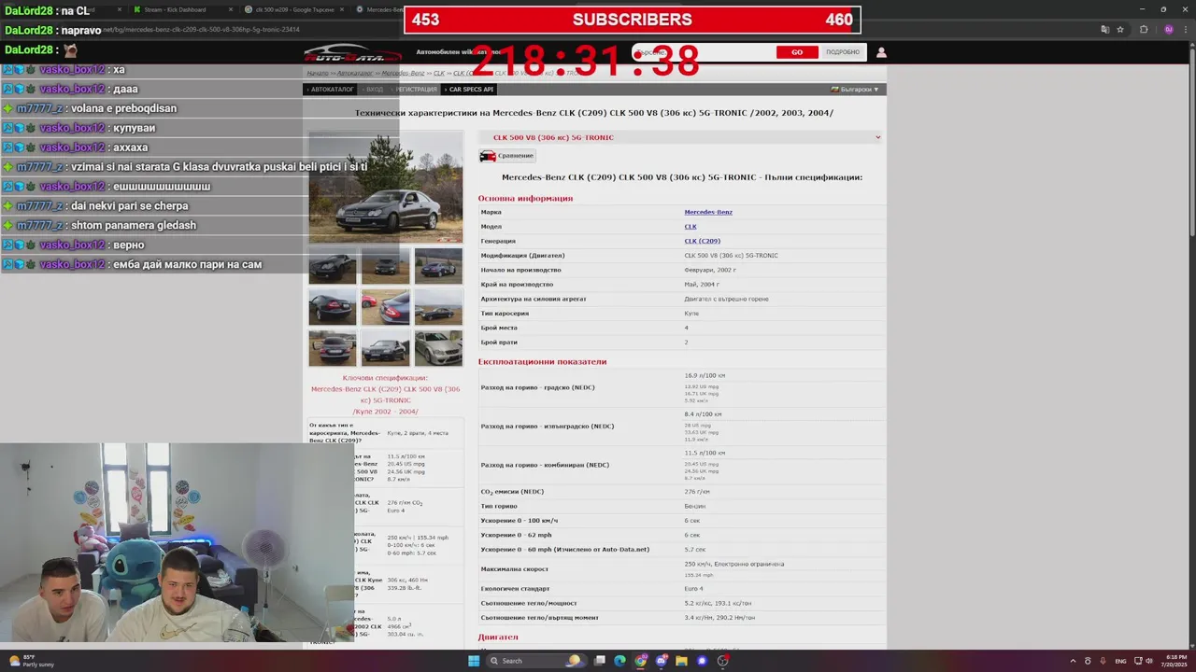Select the '16.9 л/100 км' city consumption value
Image resolution: width=1196 pixels, height=672 pixels.
[705, 375]
